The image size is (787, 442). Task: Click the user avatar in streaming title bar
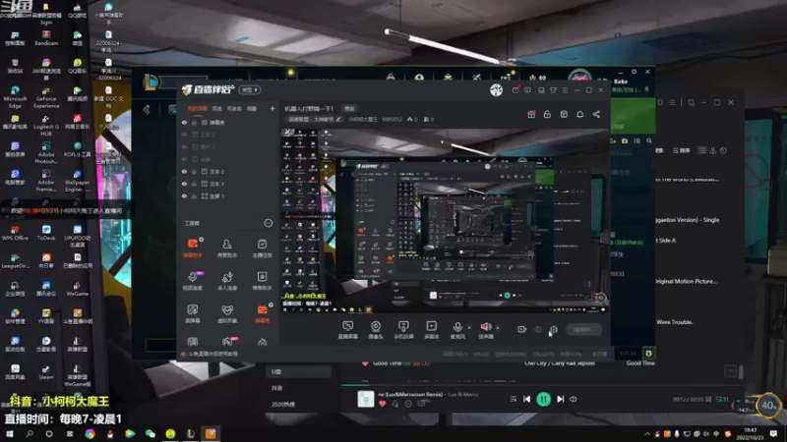click(x=497, y=89)
